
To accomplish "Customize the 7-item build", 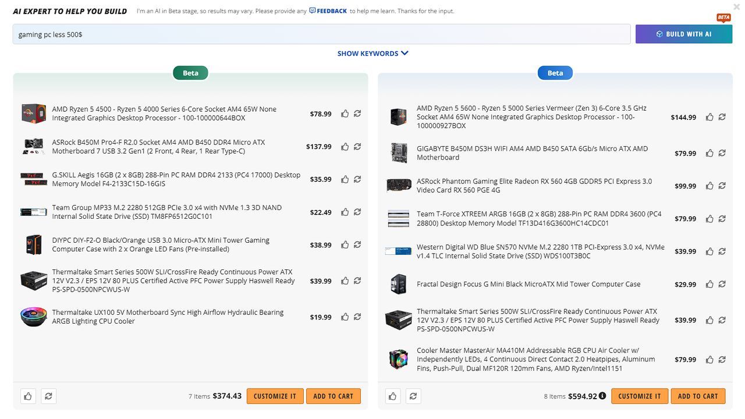I will [275, 396].
